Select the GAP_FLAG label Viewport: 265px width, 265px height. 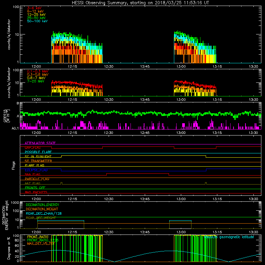click(x=32, y=147)
